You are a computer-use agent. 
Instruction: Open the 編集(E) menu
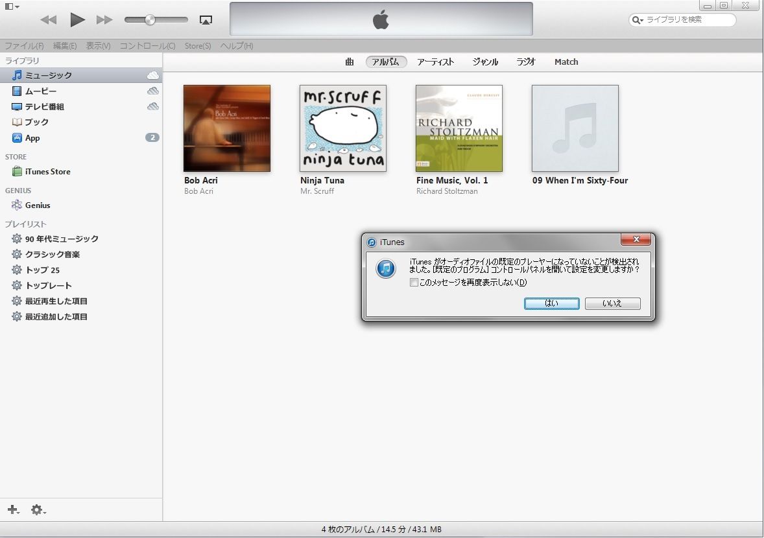click(x=65, y=46)
